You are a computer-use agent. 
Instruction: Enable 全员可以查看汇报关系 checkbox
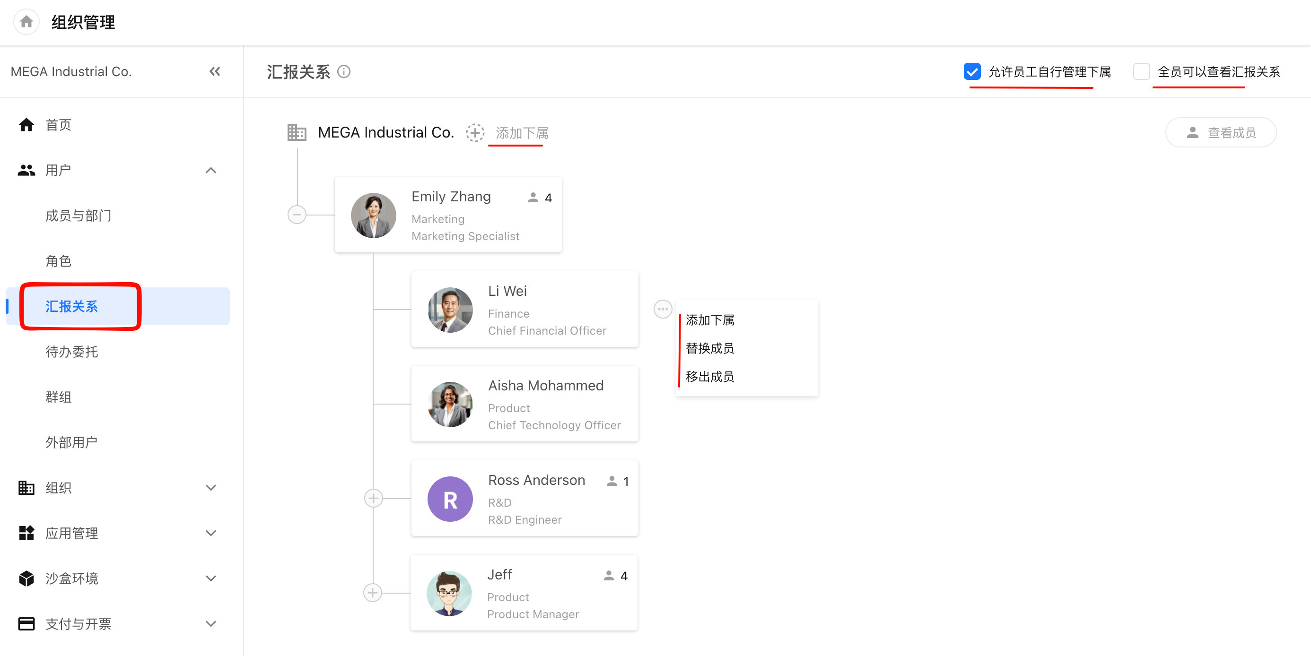[1142, 72]
